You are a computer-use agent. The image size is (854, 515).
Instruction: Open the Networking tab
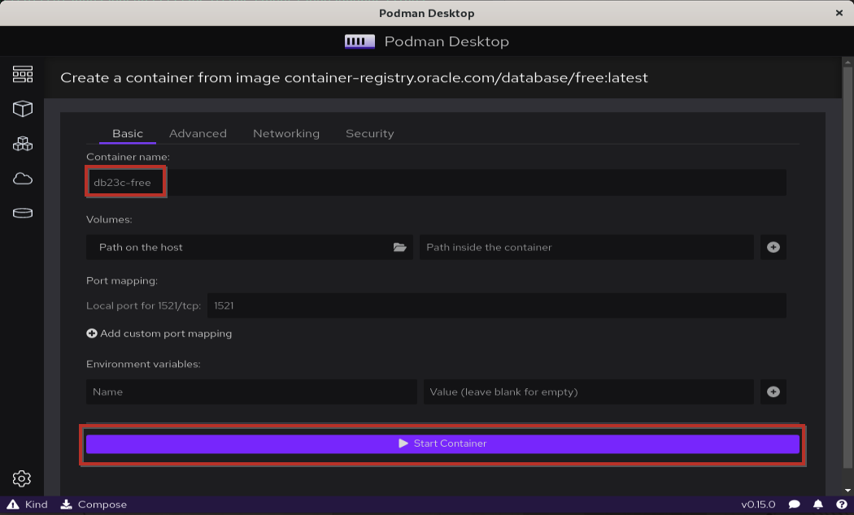tap(285, 133)
